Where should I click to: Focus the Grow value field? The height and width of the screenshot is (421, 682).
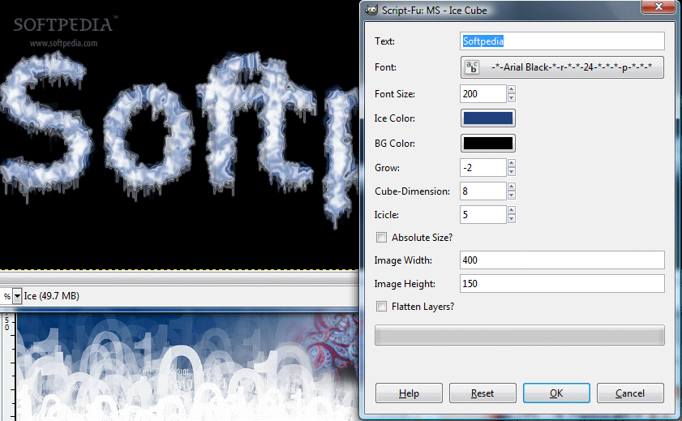483,168
